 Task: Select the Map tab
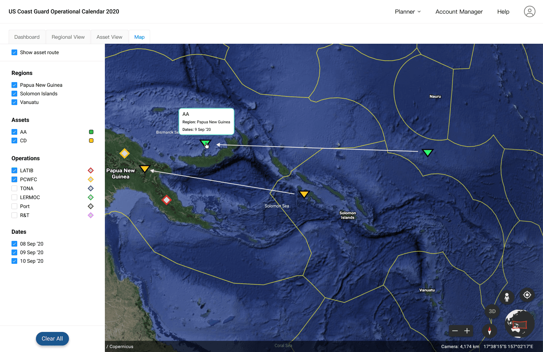139,37
